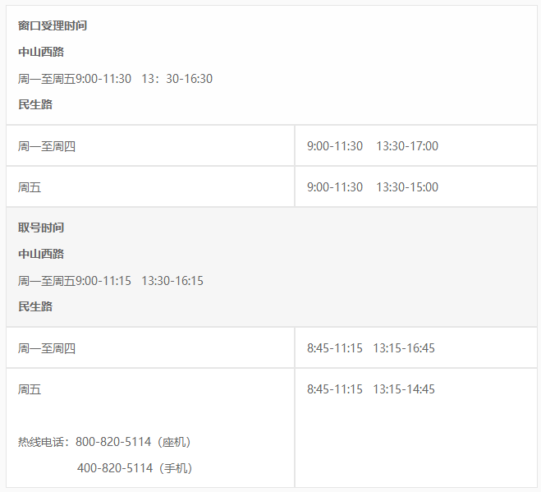Viewport: 541px width, 492px height.
Task: Select the first 中山西路 heading
Action: (x=41, y=52)
